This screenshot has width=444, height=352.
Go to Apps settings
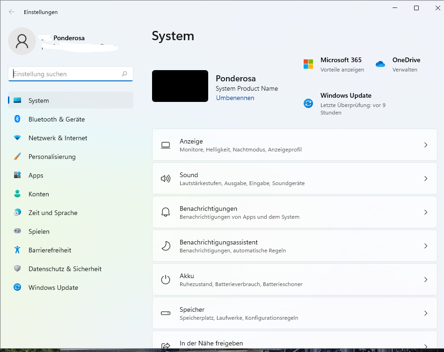pos(71,175)
